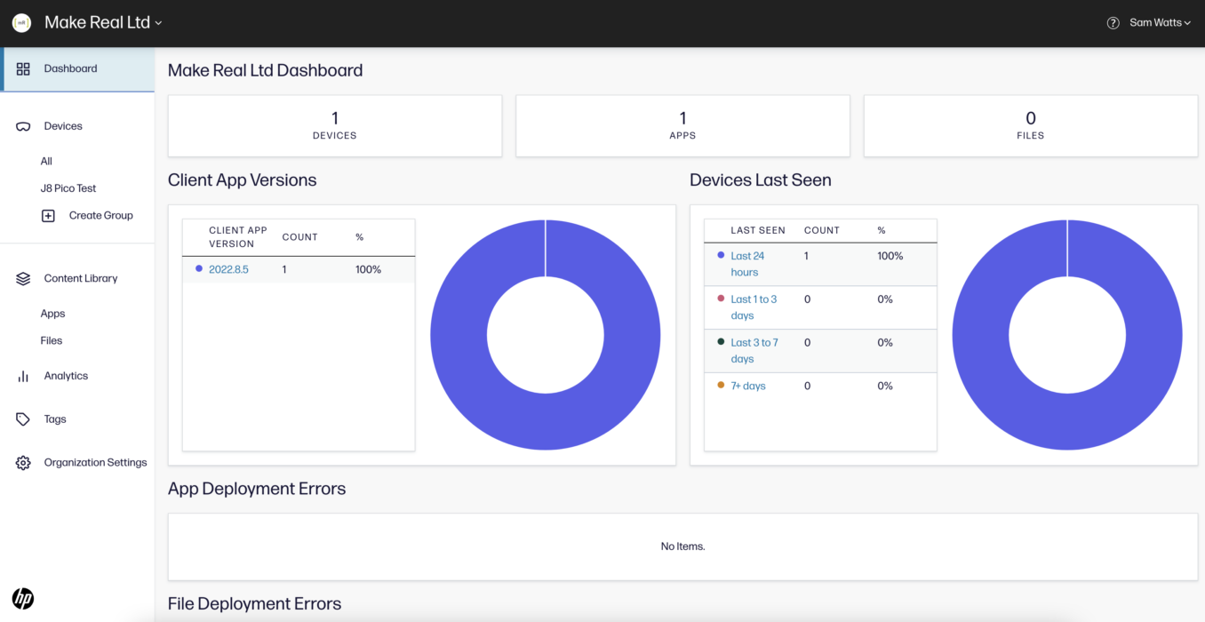This screenshot has height=622, width=1205.
Task: Select the Dashboard grid icon
Action: click(x=22, y=68)
